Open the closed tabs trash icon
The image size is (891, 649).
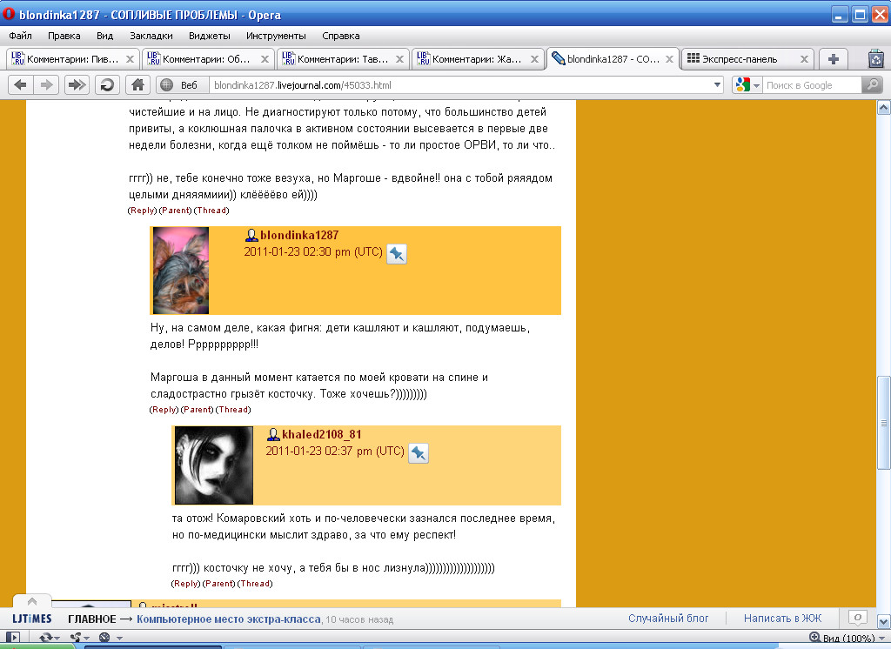(x=876, y=59)
